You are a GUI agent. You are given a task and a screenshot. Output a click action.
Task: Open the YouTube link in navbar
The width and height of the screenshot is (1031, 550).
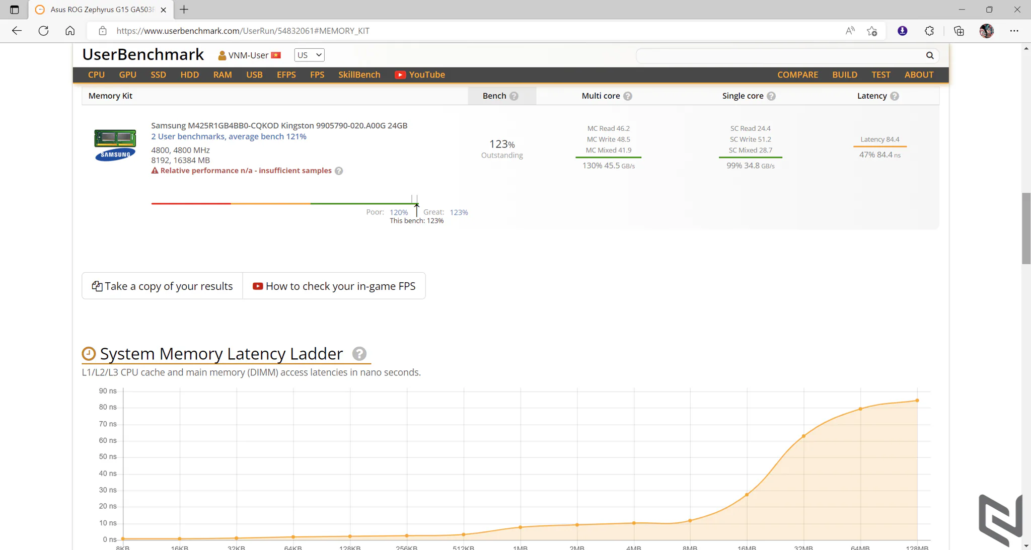(x=420, y=74)
